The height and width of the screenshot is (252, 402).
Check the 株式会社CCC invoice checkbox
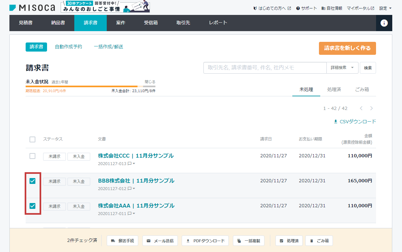coord(32,156)
